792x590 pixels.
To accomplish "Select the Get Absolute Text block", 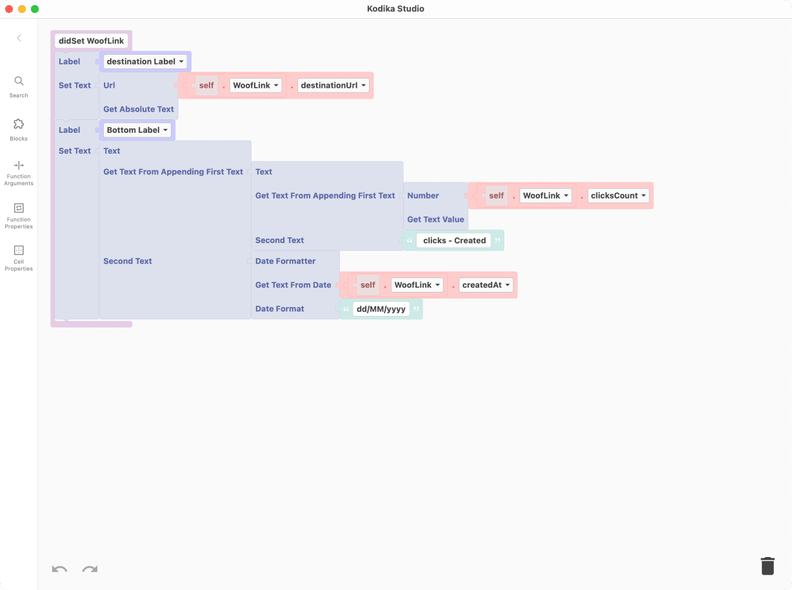I will [x=139, y=110].
